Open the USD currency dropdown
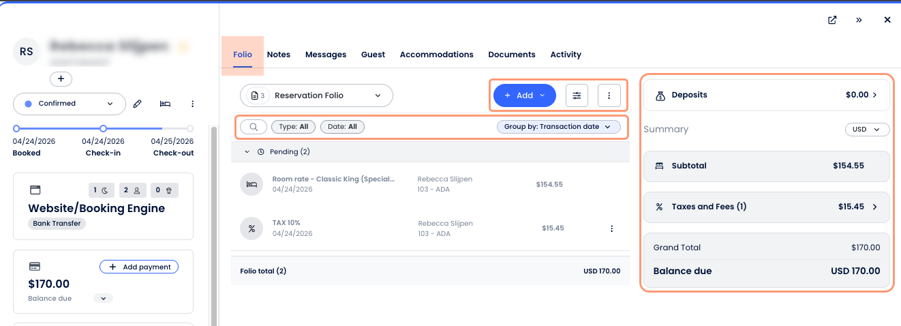The width and height of the screenshot is (901, 326). (x=867, y=130)
